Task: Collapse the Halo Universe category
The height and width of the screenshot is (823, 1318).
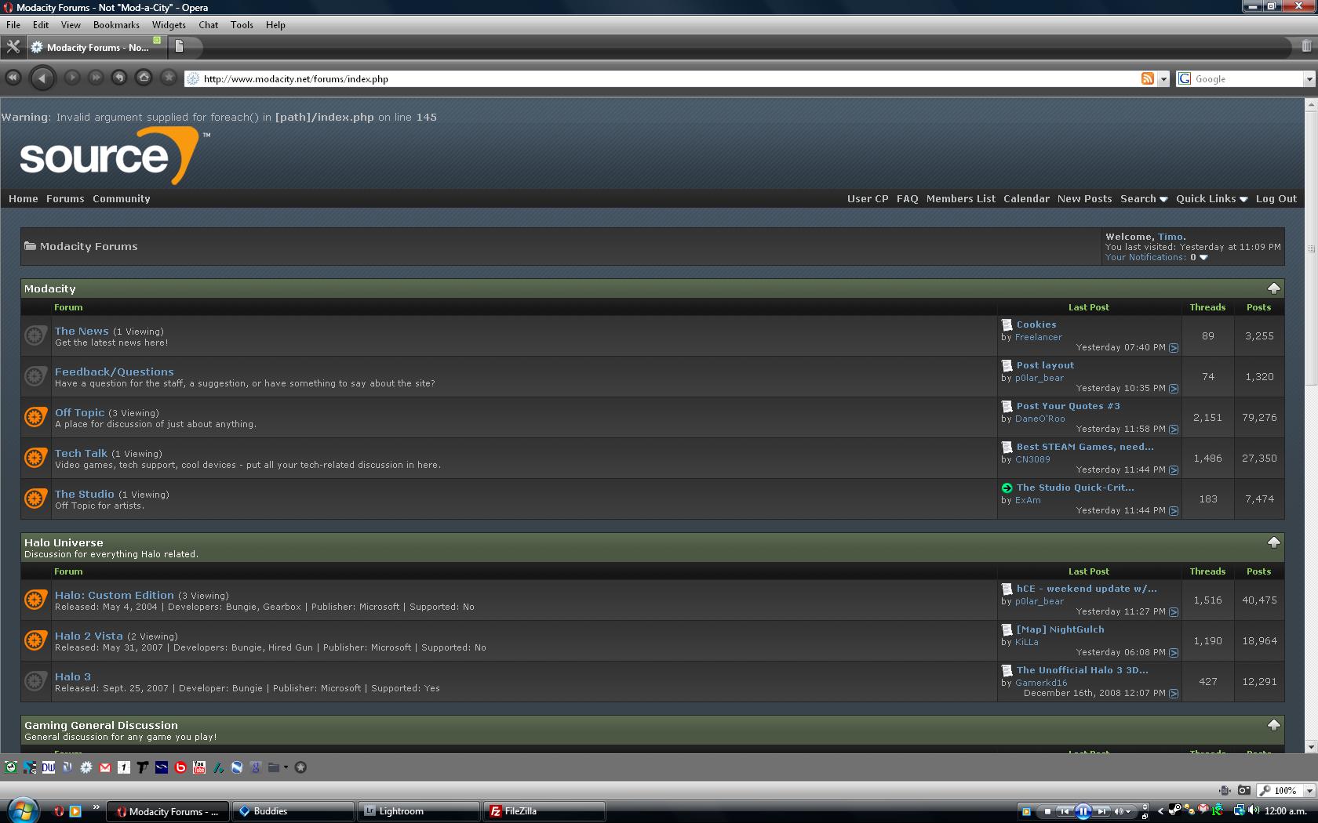Action: click(1273, 542)
